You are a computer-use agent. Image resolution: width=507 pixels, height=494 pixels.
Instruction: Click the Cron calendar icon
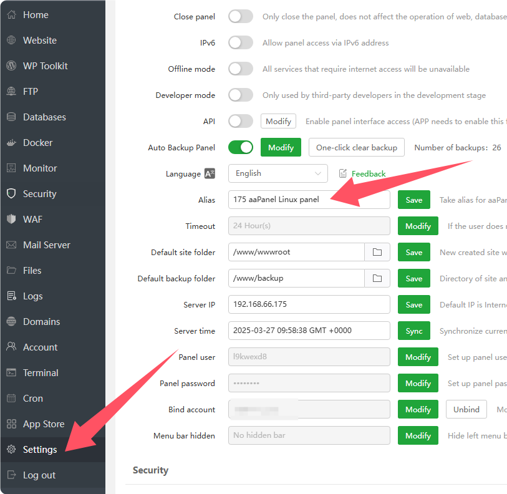point(11,398)
